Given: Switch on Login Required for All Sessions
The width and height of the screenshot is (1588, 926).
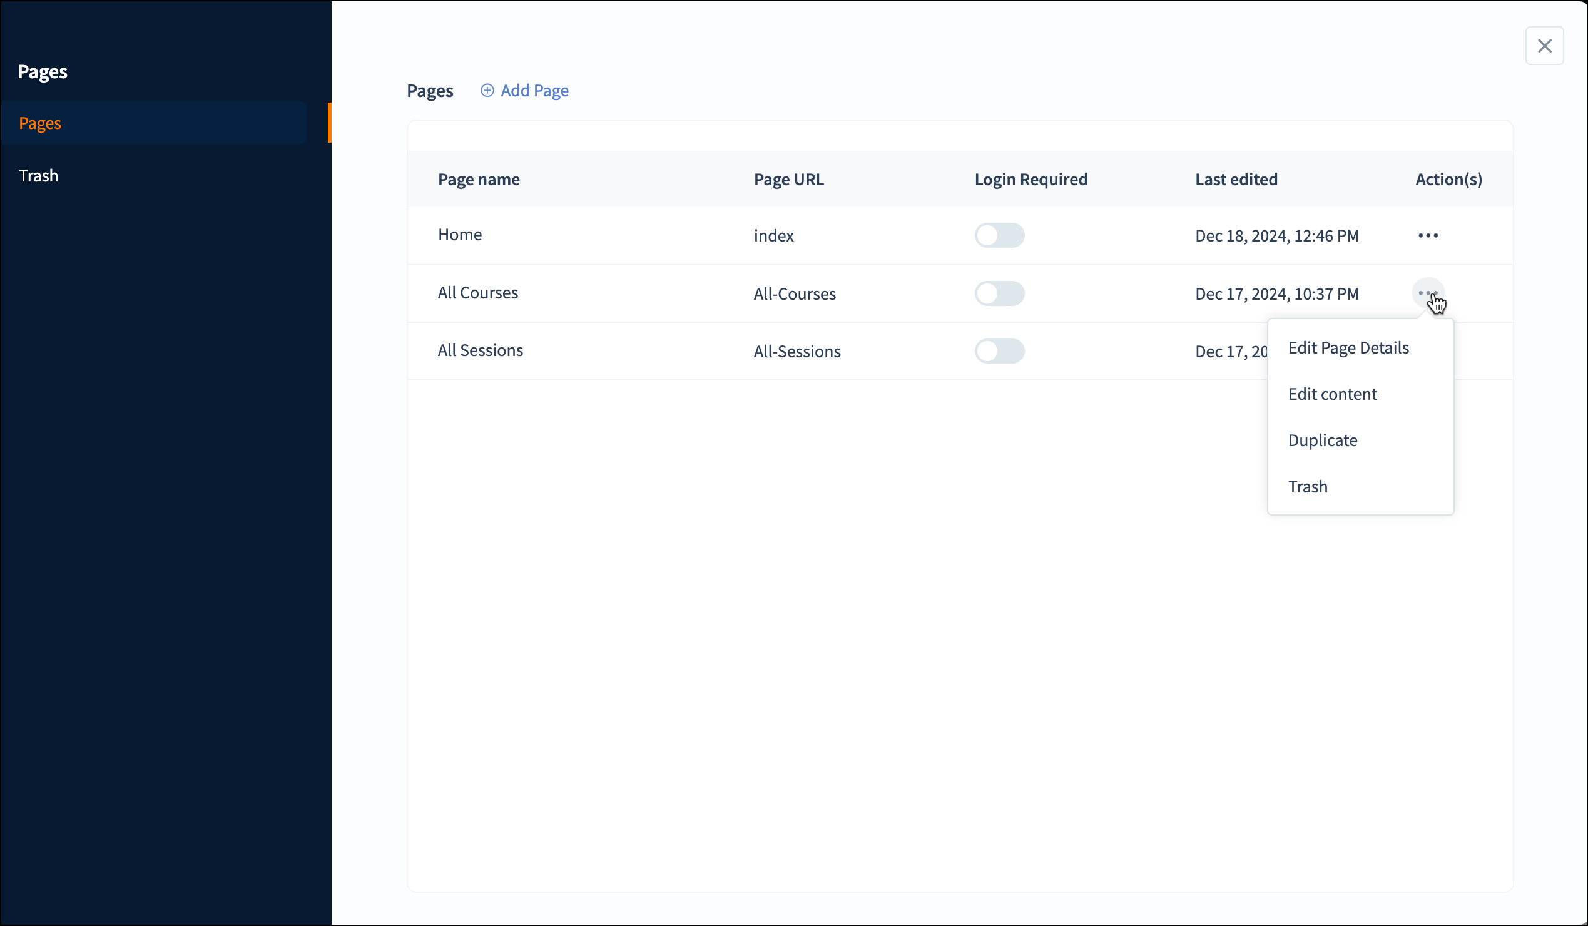Looking at the screenshot, I should click(x=999, y=351).
